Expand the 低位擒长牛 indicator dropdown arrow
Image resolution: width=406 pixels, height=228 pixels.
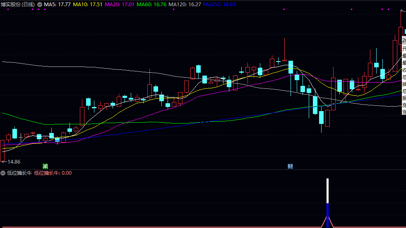[3, 173]
